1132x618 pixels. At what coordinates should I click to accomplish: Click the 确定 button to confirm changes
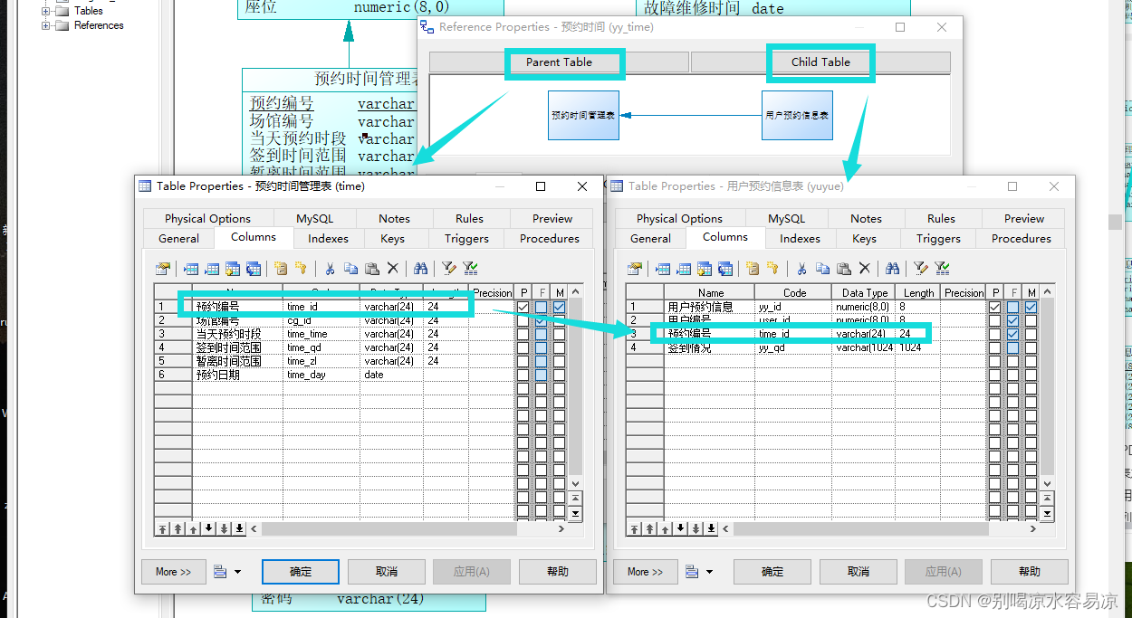pyautogui.click(x=301, y=571)
